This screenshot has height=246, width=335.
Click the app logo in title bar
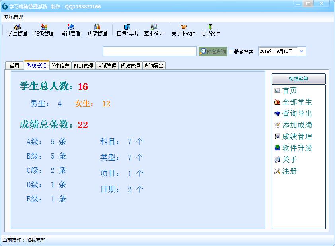tap(5, 6)
